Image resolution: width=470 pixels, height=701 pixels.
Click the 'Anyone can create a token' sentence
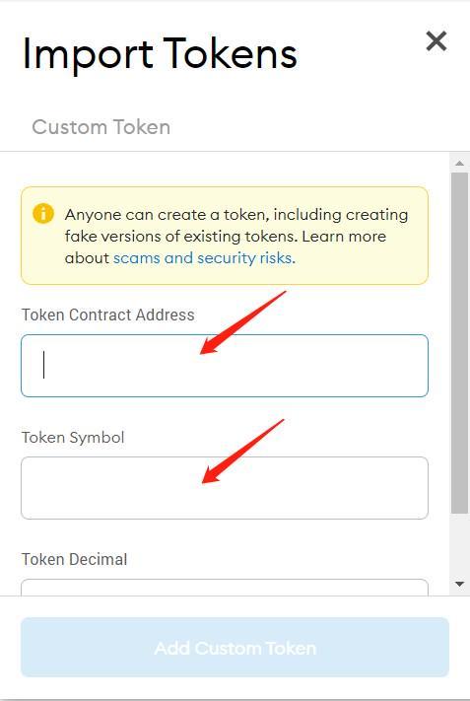[235, 226]
